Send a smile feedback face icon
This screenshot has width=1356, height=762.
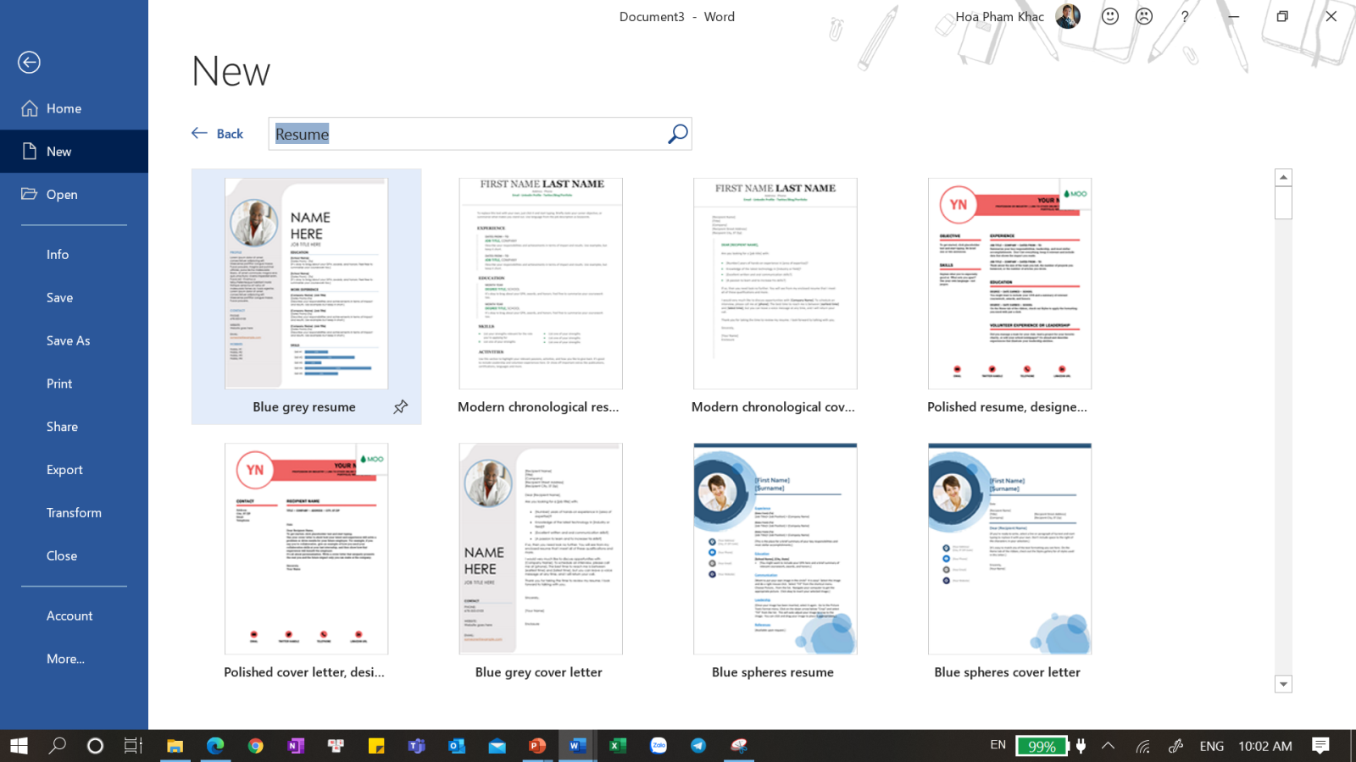click(x=1110, y=16)
